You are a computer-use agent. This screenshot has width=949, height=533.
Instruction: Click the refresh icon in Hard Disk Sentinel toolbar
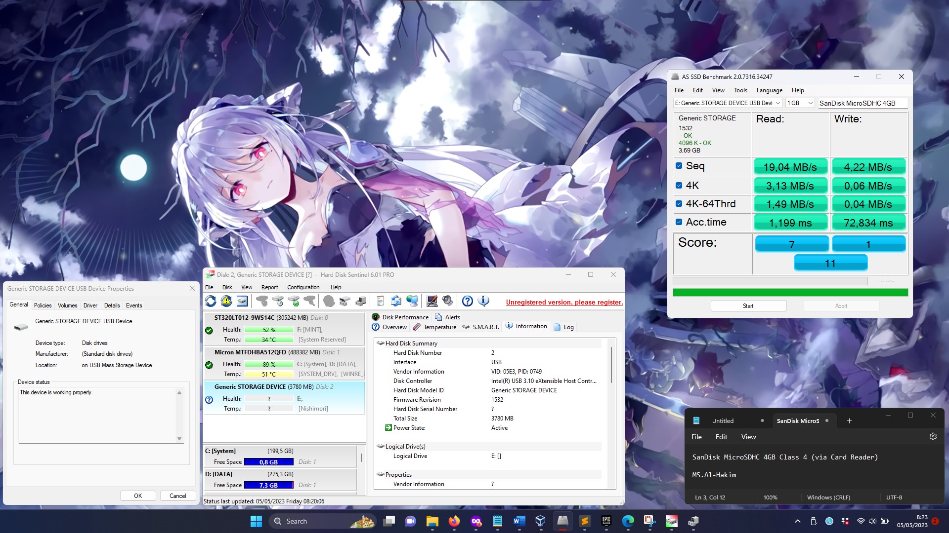point(211,301)
